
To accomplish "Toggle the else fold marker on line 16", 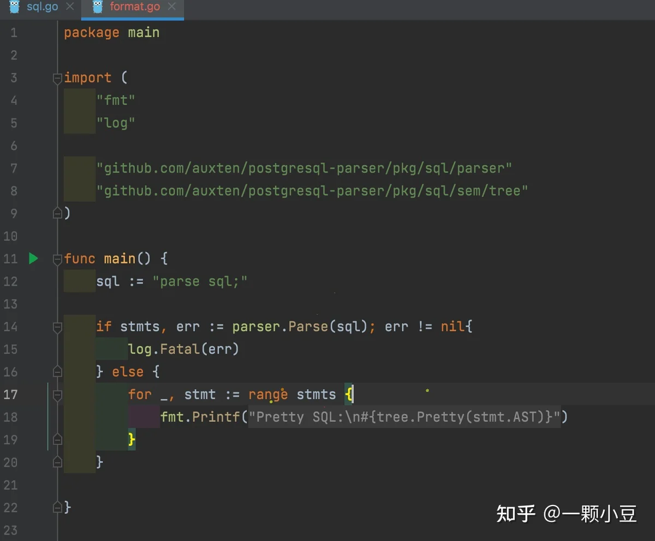I will click(57, 372).
